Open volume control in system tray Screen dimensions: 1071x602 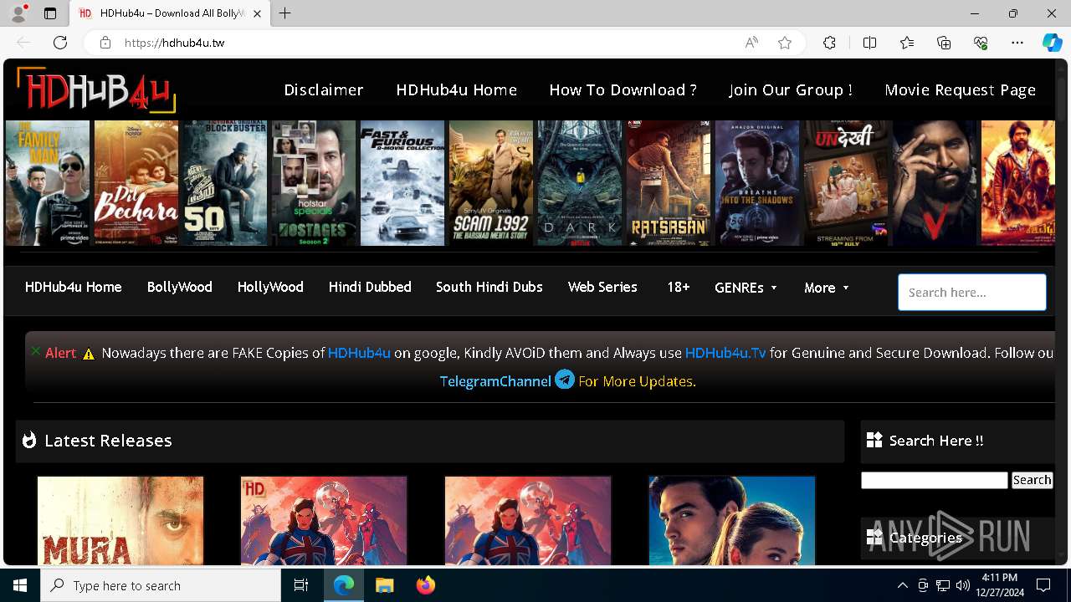963,585
